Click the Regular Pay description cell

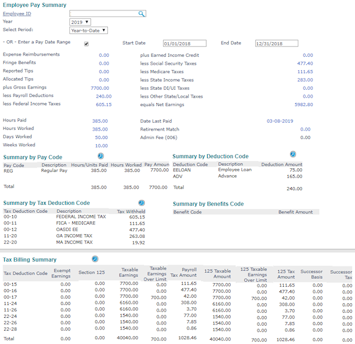coord(54,171)
